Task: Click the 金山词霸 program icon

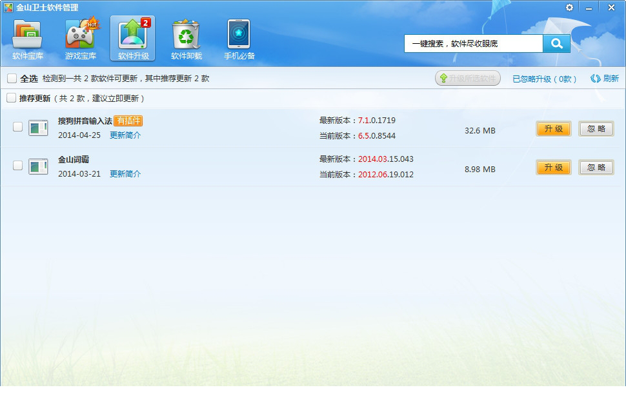Action: coord(38,166)
